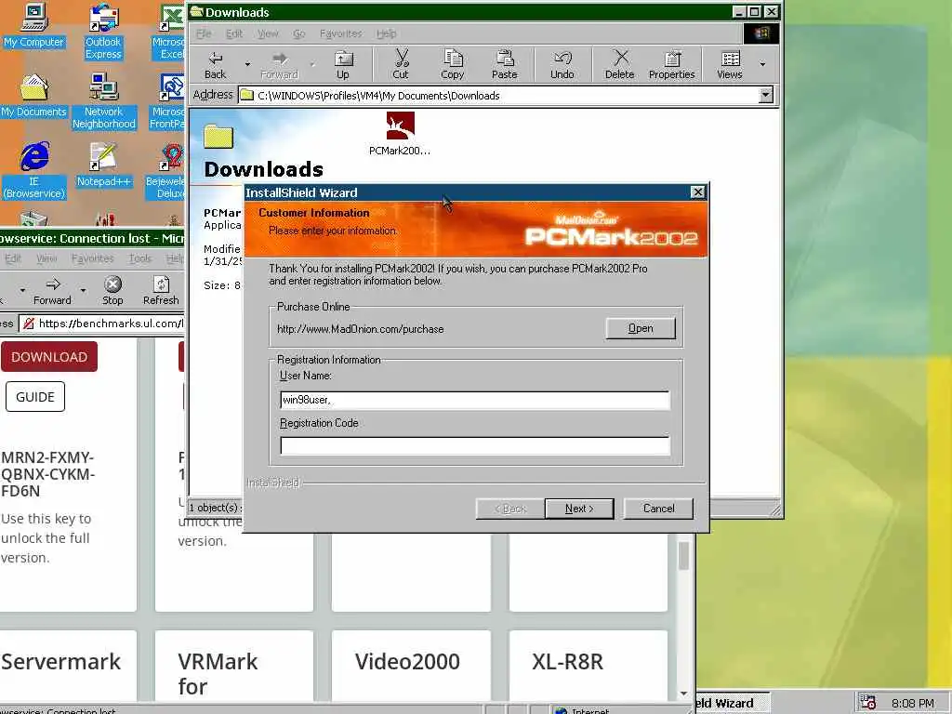952x714 pixels.
Task: Click Properties icon in Downloads toolbar
Action: [x=671, y=65]
